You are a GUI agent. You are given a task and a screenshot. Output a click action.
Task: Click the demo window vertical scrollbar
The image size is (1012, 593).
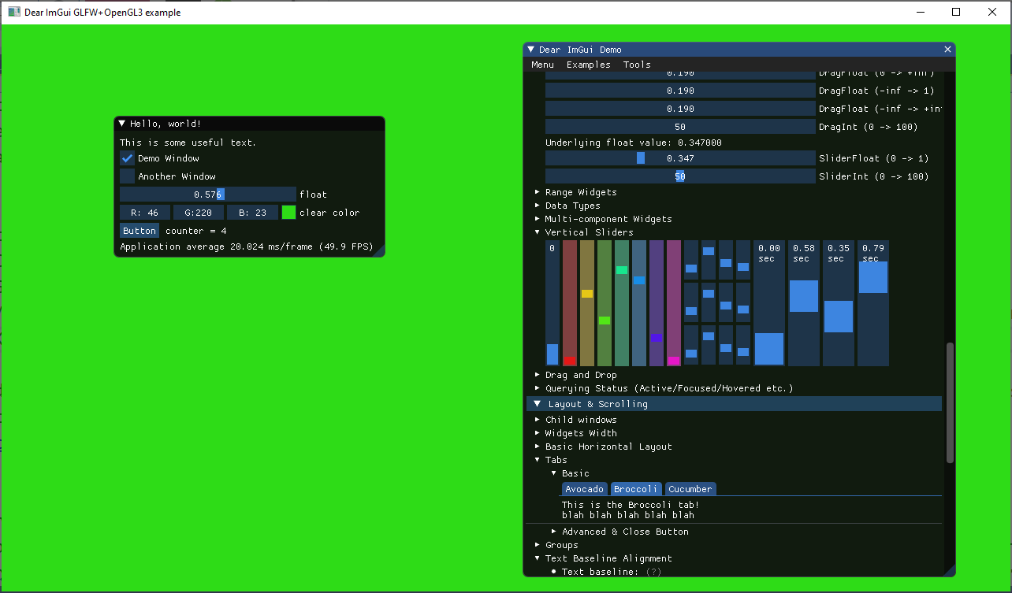click(x=950, y=402)
